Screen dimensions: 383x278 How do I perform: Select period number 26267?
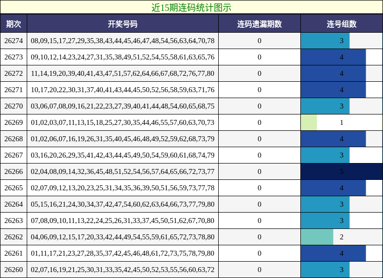(x=13, y=155)
